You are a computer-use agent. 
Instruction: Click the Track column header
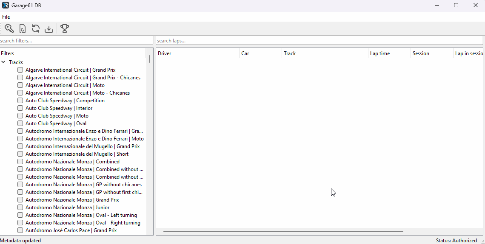(x=325, y=53)
